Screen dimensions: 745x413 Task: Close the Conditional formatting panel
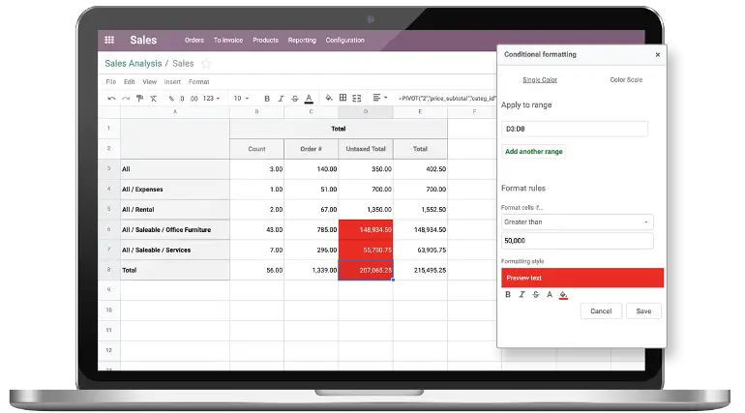click(658, 54)
